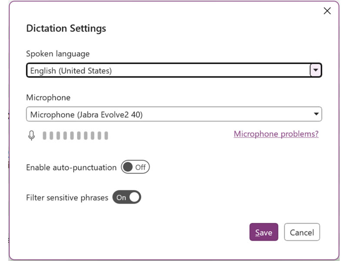Select the English (United States) language field
Viewport: 348px width, 261px height.
click(174, 70)
